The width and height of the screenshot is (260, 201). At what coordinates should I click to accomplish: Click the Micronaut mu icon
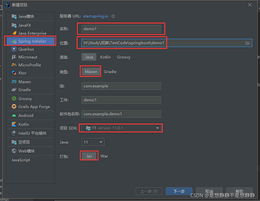(x=14, y=57)
